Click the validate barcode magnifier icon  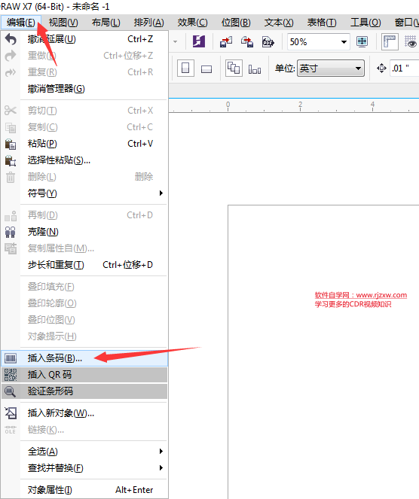11,391
